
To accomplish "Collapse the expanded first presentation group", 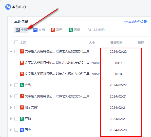I will pos(11,51).
